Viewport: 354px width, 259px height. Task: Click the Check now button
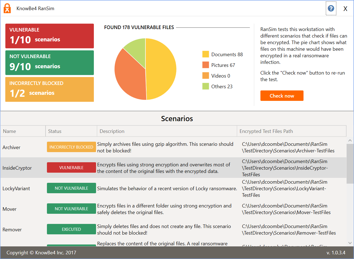(282, 96)
